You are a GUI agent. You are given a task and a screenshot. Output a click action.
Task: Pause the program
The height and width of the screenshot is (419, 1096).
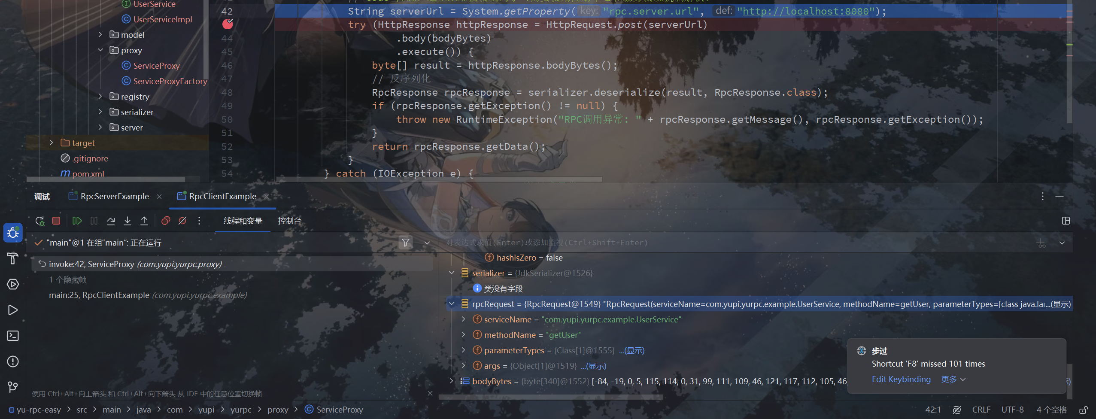click(x=94, y=221)
